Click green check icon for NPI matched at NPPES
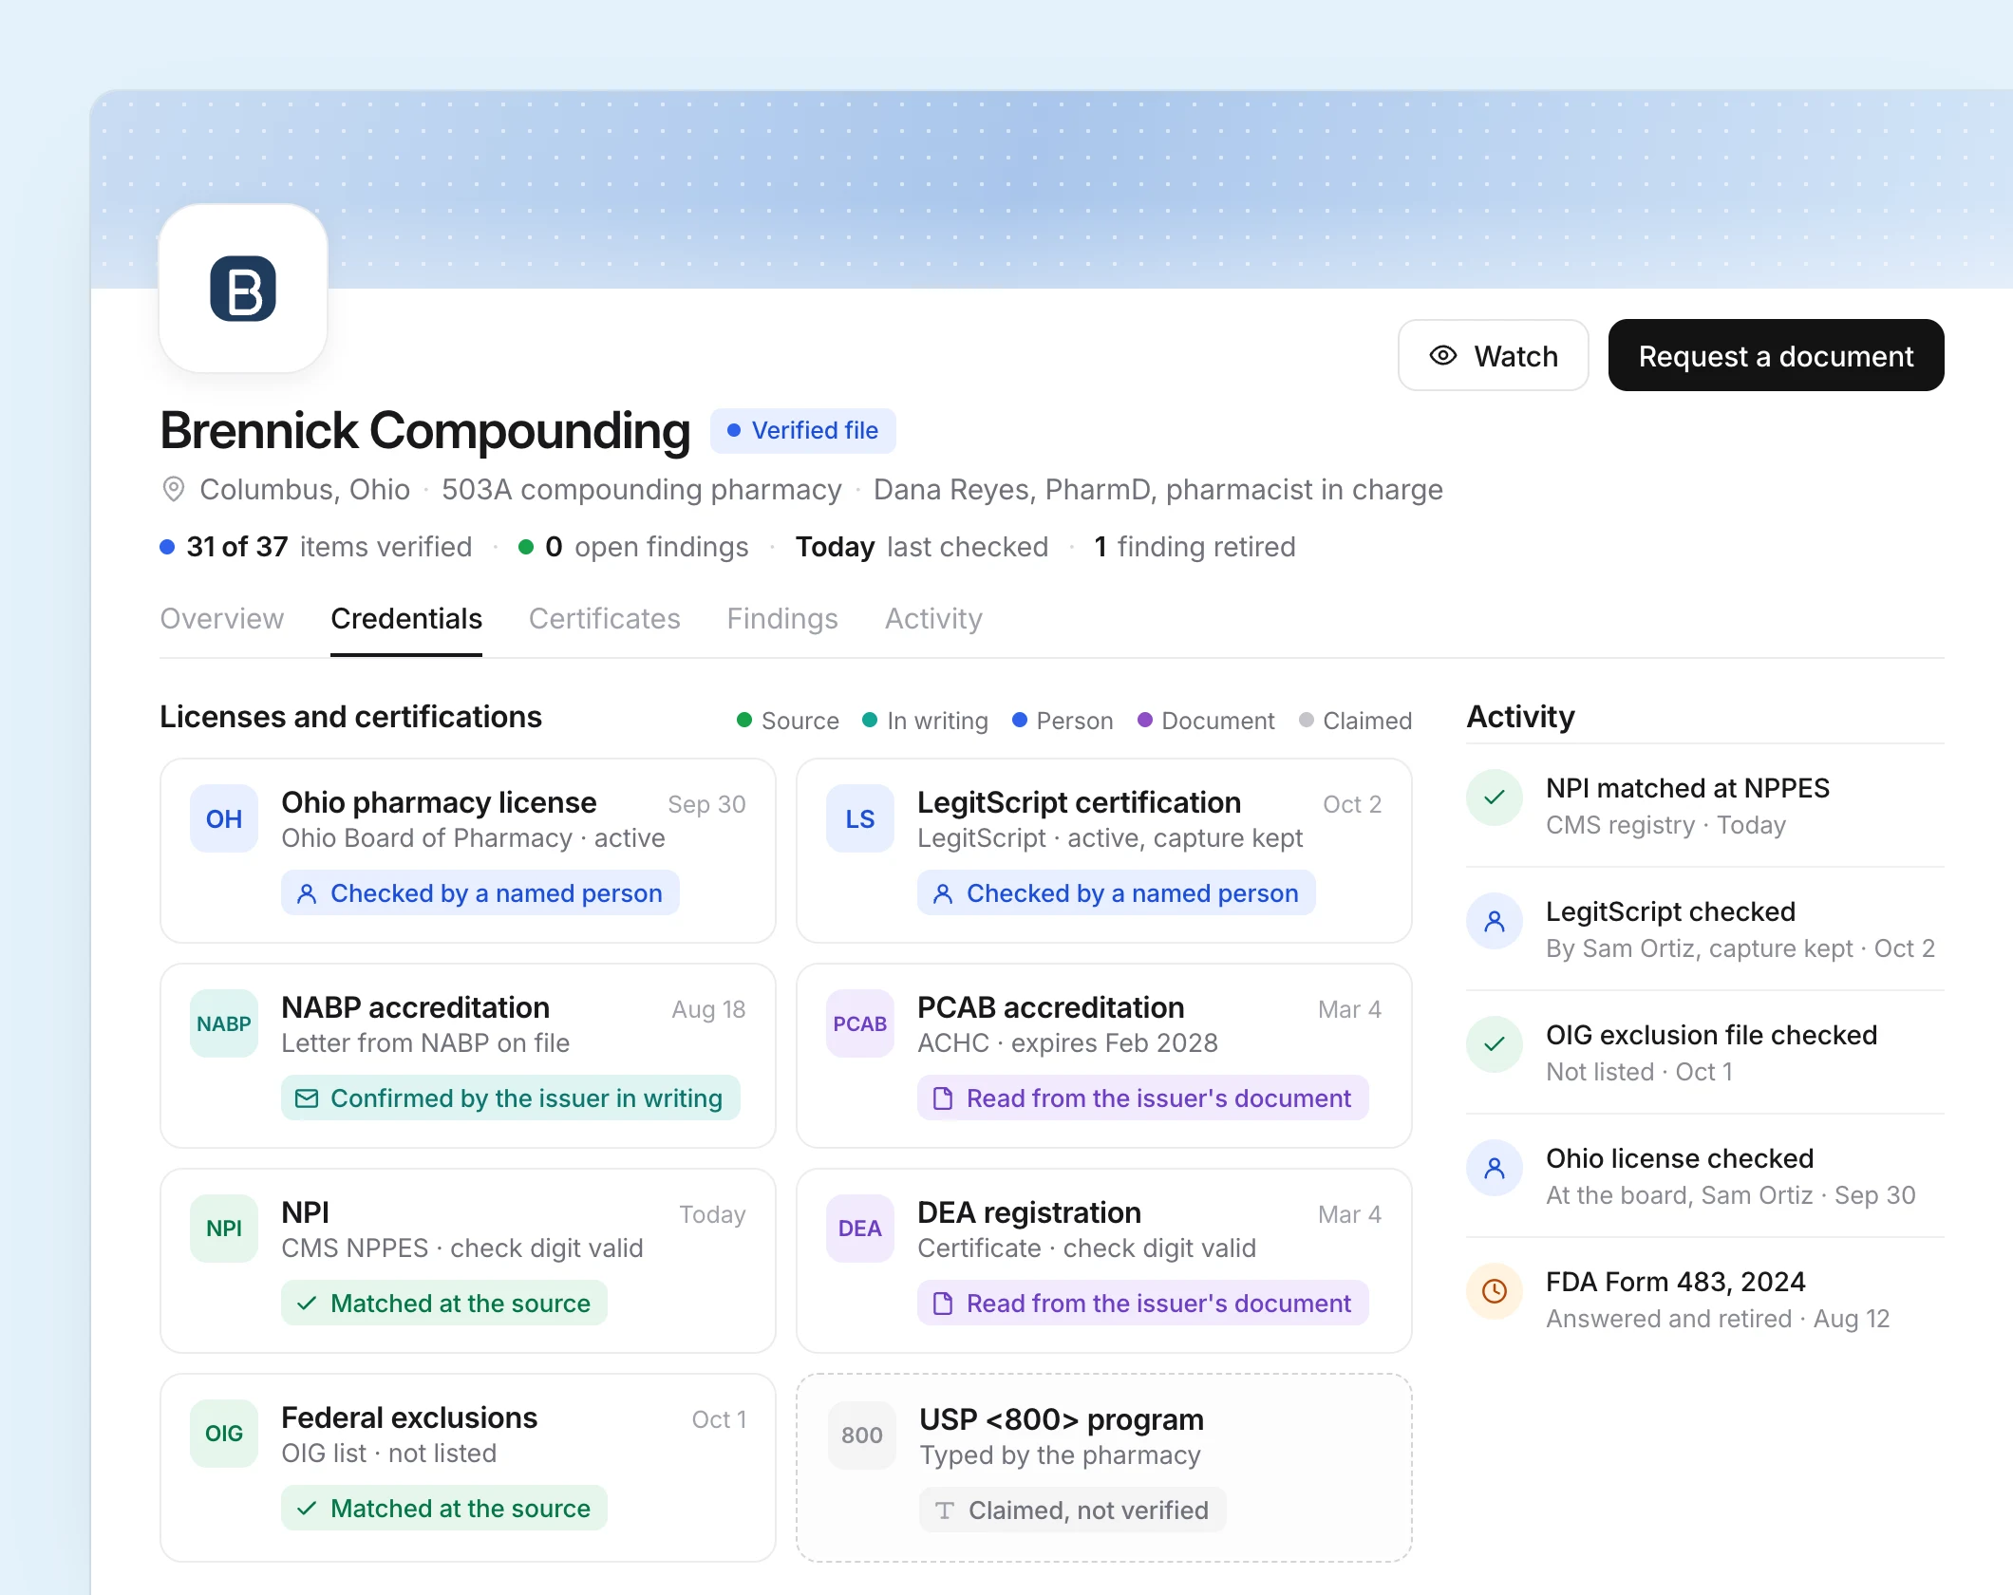Screen dimensions: 2013x1595 1495,797
